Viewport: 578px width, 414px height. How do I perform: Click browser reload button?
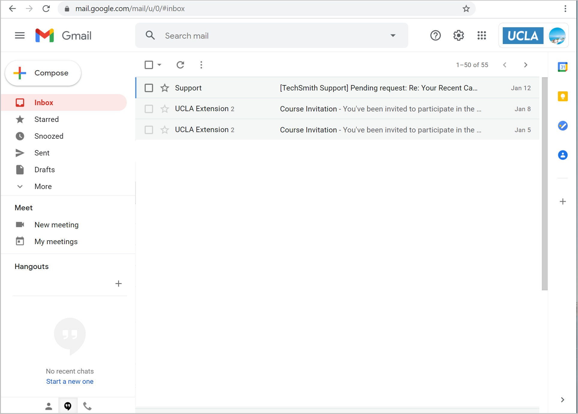(x=46, y=9)
